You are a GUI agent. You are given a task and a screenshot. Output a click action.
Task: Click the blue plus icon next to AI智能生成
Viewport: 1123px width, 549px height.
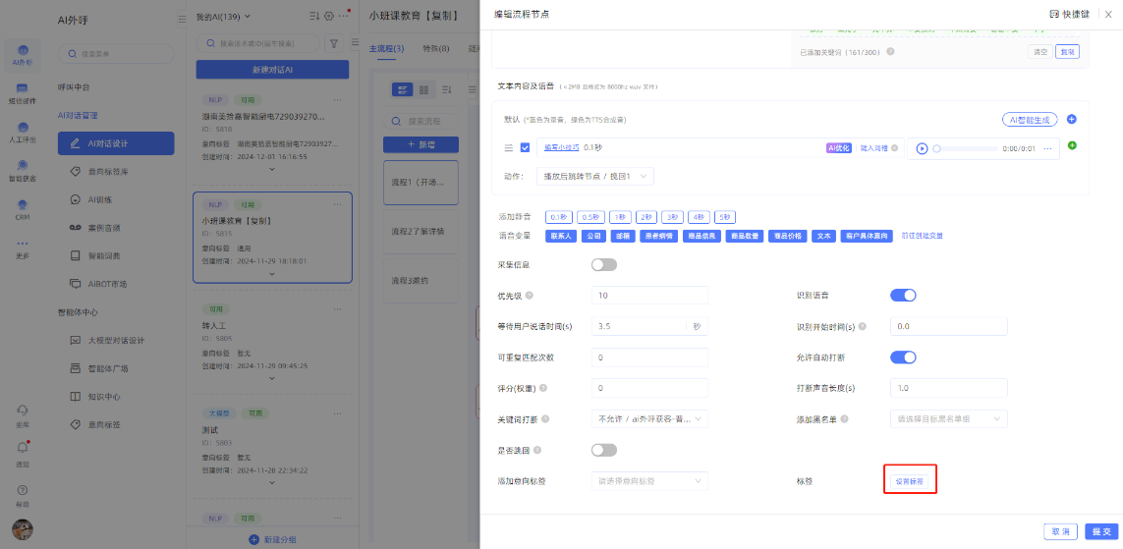1072,119
